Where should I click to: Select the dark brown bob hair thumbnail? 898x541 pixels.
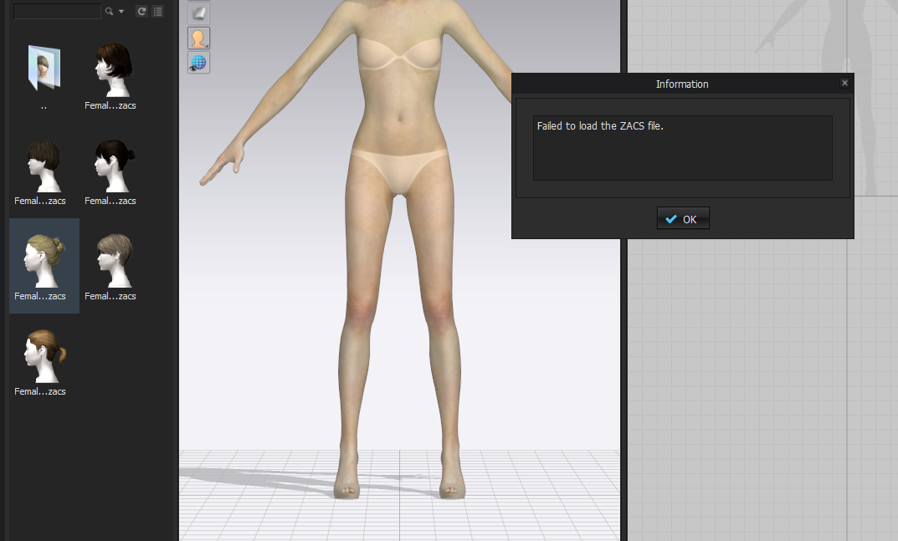(111, 70)
